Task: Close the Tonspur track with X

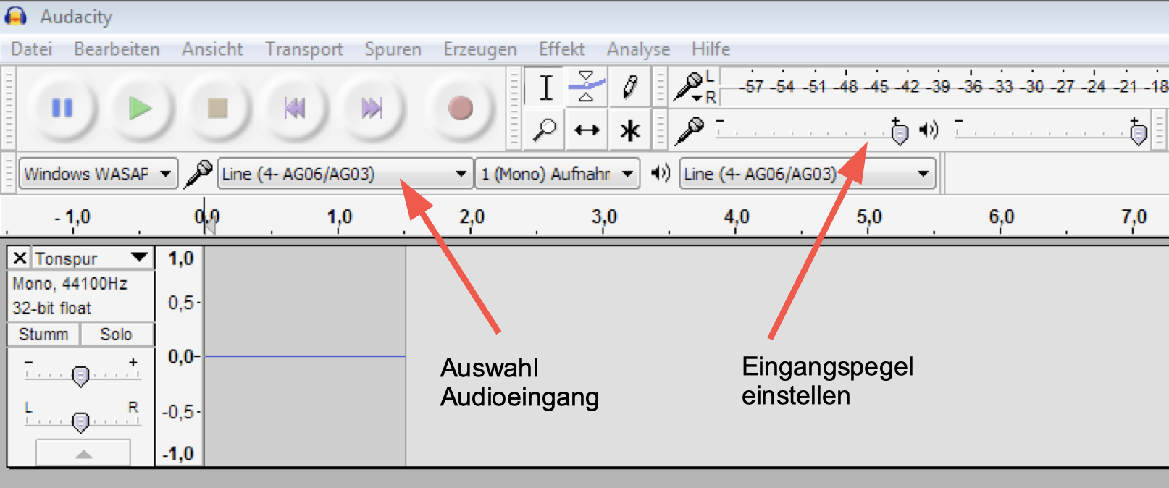Action: click(x=20, y=258)
